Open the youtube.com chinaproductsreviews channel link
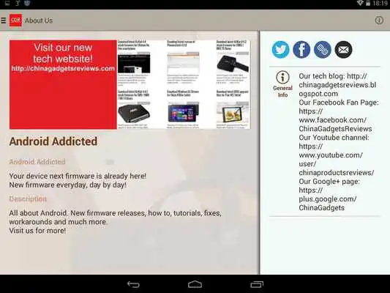Screen dimensions: 390x293 coord(337,160)
